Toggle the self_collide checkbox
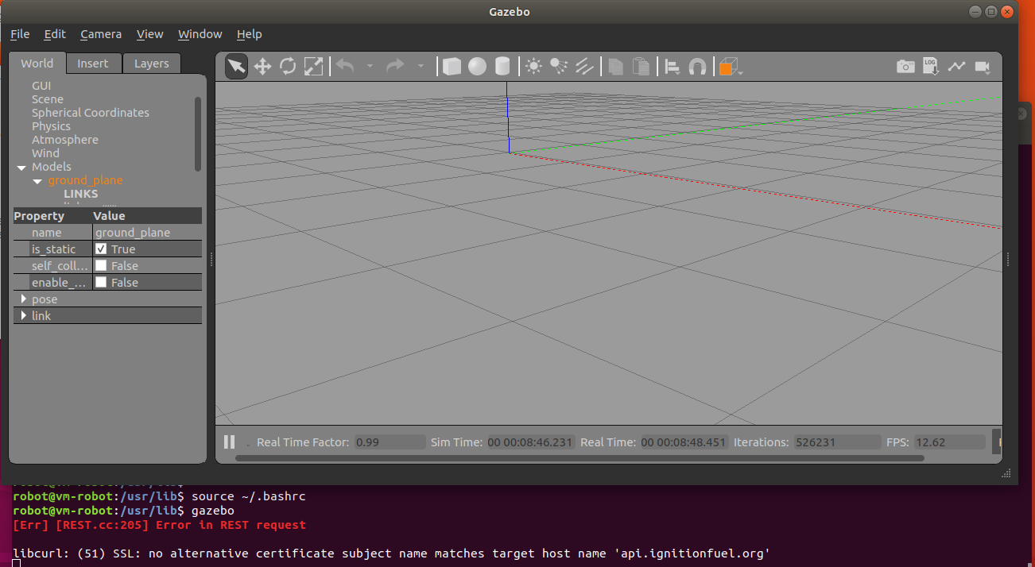1035x567 pixels. click(101, 265)
